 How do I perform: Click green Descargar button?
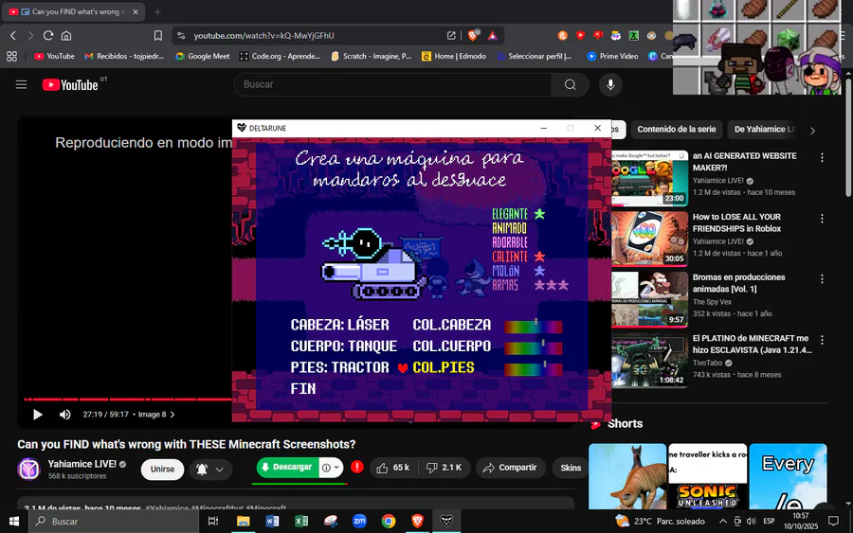coord(287,468)
